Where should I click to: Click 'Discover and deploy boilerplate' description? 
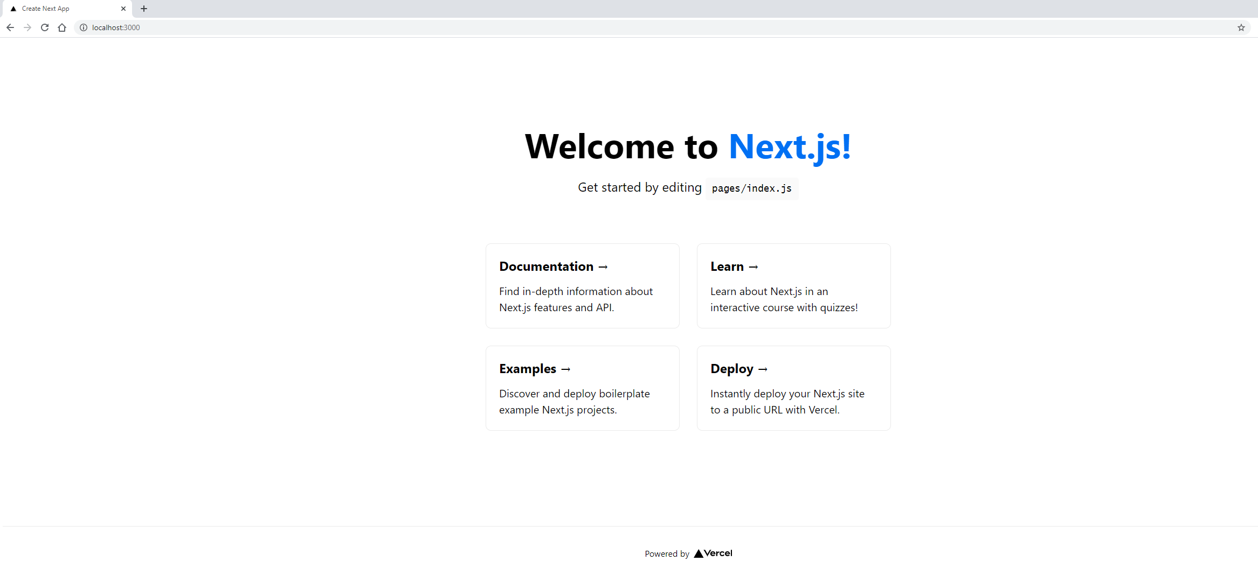575,394
